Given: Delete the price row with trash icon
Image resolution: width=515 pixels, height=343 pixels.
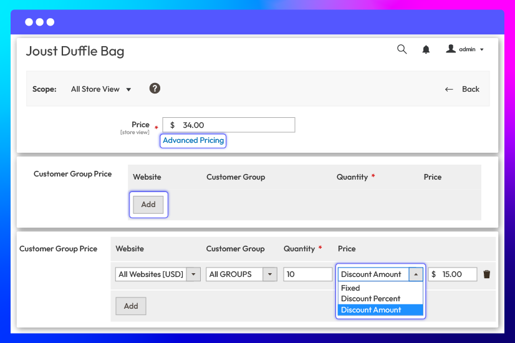Looking at the screenshot, I should click(x=487, y=274).
